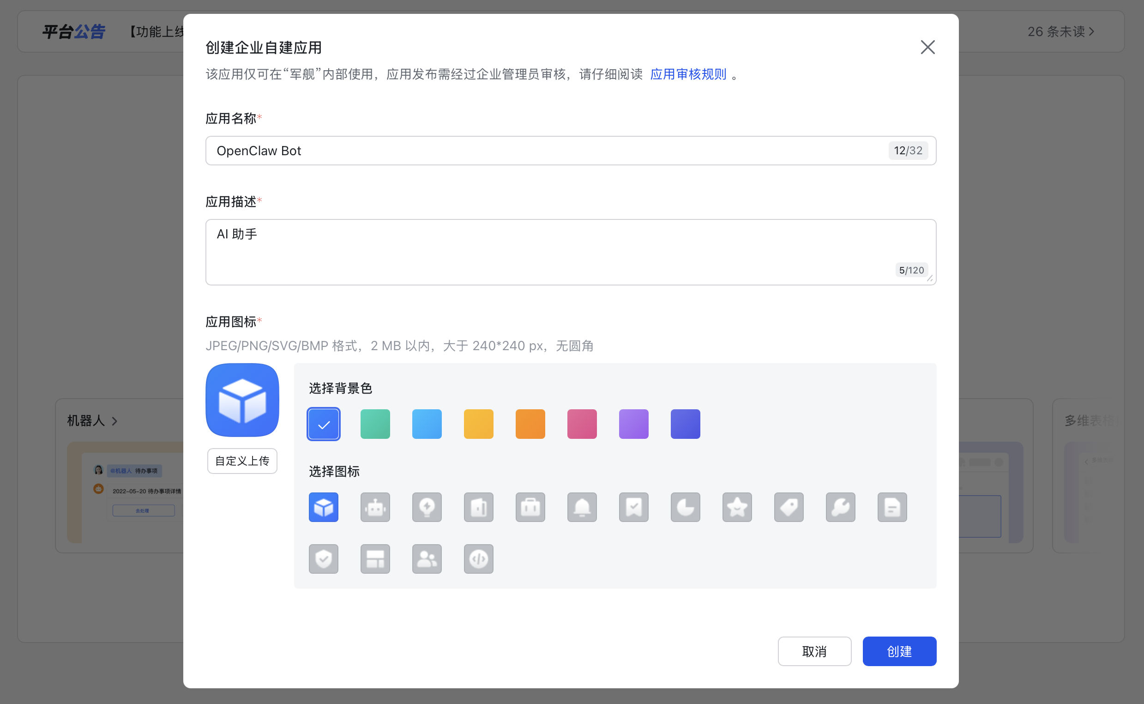Choose the lightbulb app icon
The image size is (1144, 704).
click(x=427, y=507)
